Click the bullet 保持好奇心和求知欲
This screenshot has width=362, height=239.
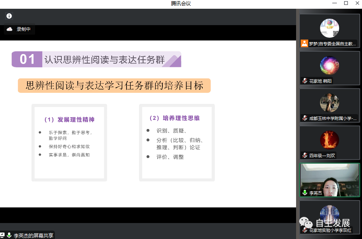pos(69,147)
